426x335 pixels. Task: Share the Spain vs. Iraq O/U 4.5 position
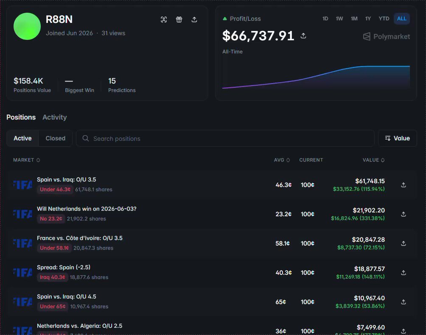tap(404, 302)
